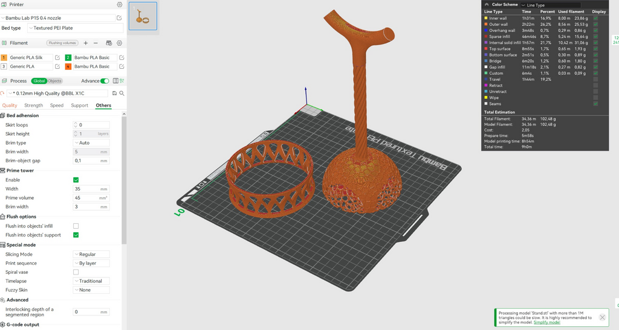Image resolution: width=619 pixels, height=330 pixels.
Task: Click the Special mode section icon
Action: tap(3, 245)
